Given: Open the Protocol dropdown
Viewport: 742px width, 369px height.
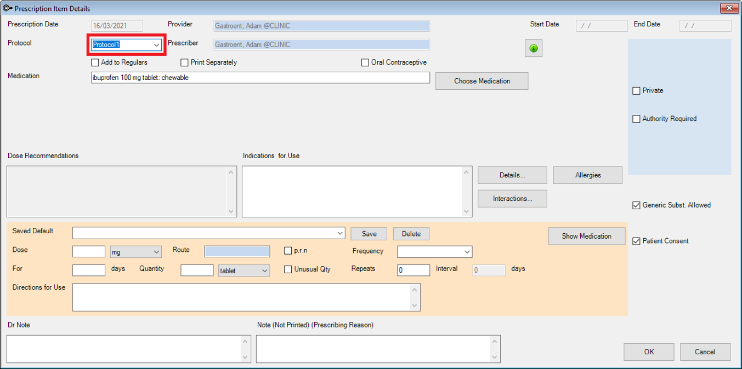Looking at the screenshot, I should [x=156, y=45].
